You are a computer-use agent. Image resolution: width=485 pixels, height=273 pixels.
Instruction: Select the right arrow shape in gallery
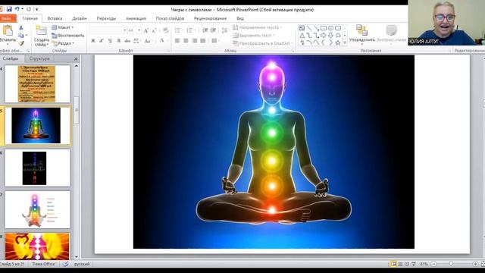click(x=324, y=36)
